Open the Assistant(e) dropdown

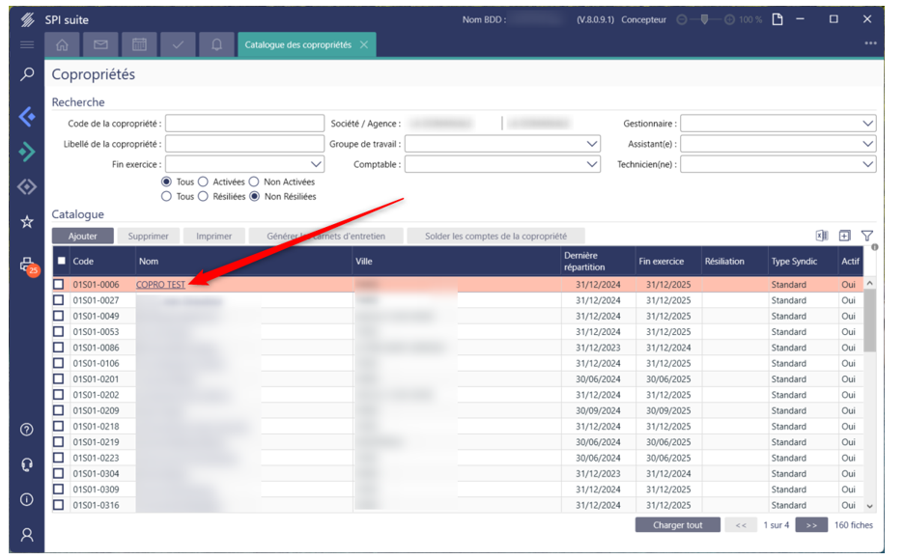[778, 144]
